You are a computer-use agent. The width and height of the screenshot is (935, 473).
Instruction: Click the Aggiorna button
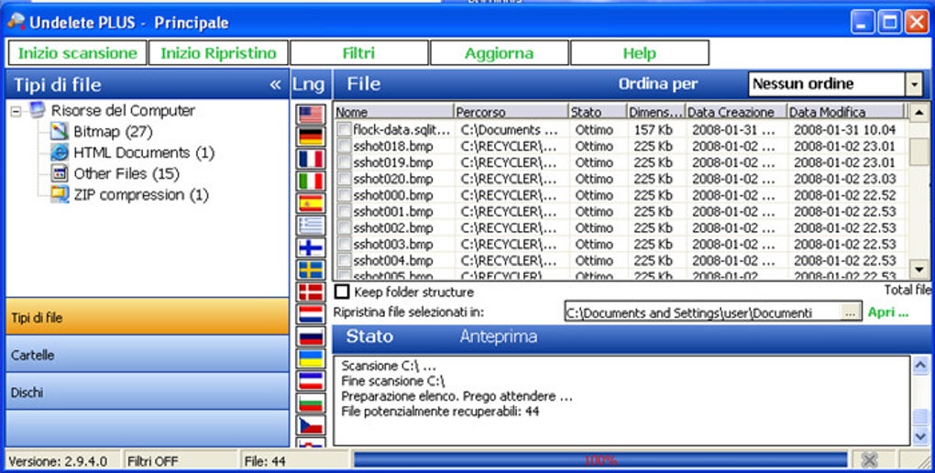(x=499, y=53)
